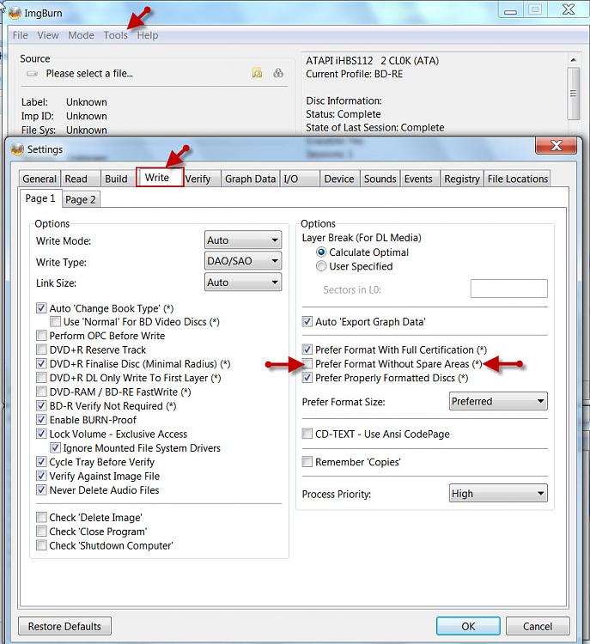The height and width of the screenshot is (644, 590).
Task: Check the Check 'Shutdown Computer' box
Action: pyautogui.click(x=41, y=545)
